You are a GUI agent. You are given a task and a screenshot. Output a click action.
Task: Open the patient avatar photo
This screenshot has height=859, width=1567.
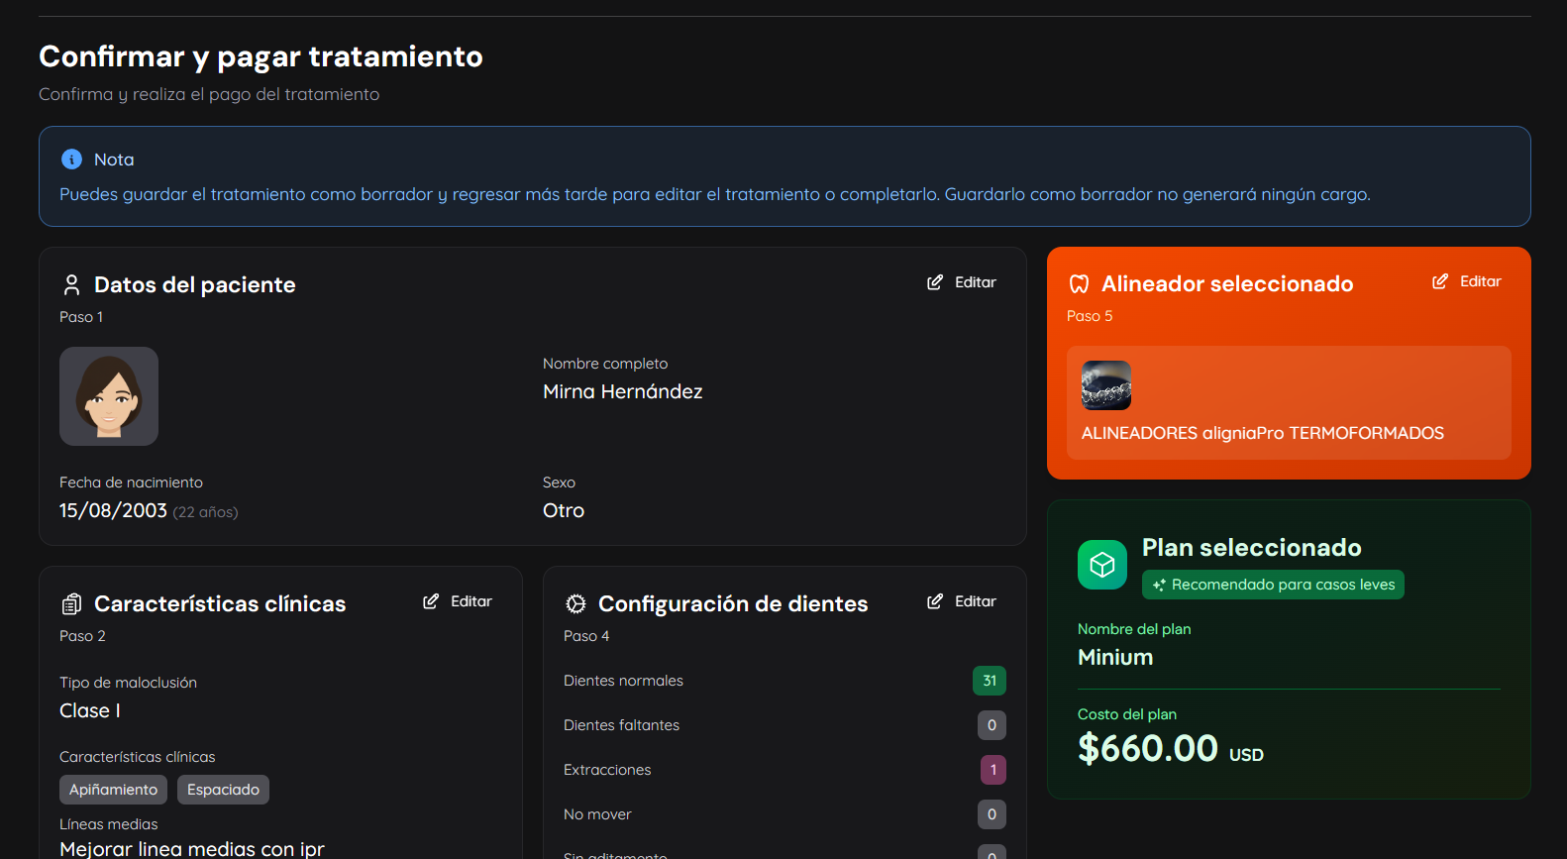click(x=109, y=396)
